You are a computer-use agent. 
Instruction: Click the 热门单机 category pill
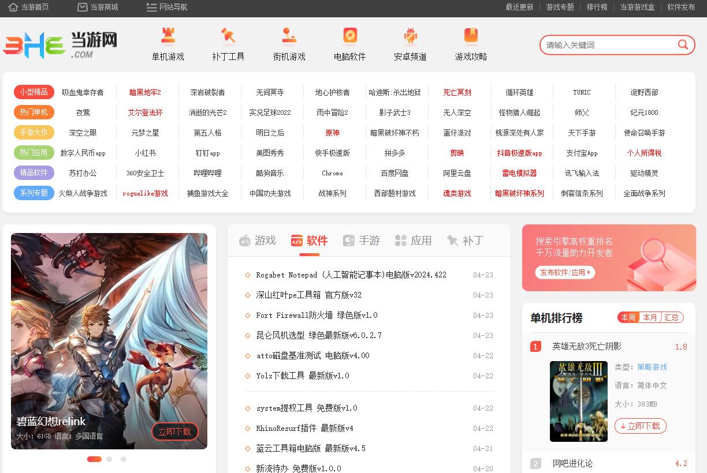pos(34,112)
